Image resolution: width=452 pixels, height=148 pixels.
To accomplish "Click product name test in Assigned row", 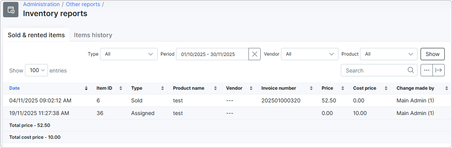I will (178, 113).
